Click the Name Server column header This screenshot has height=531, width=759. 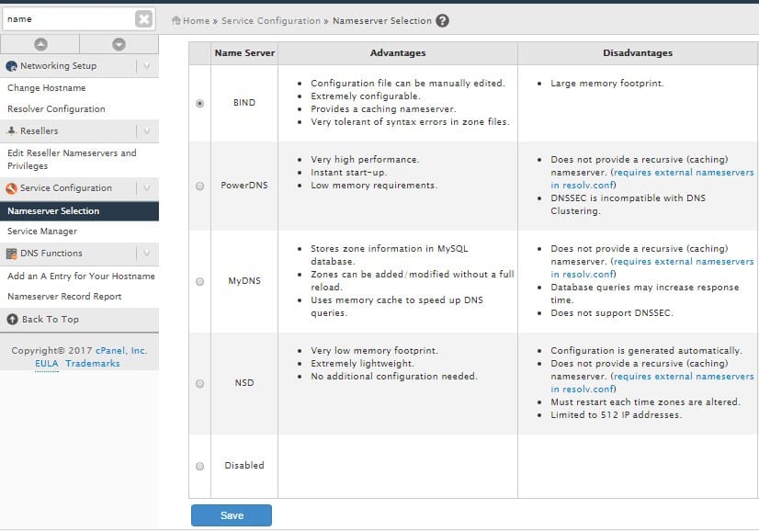pos(244,52)
